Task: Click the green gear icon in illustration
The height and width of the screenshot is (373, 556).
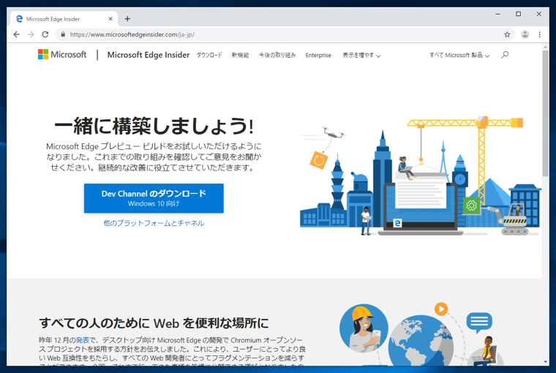Action: click(471, 206)
